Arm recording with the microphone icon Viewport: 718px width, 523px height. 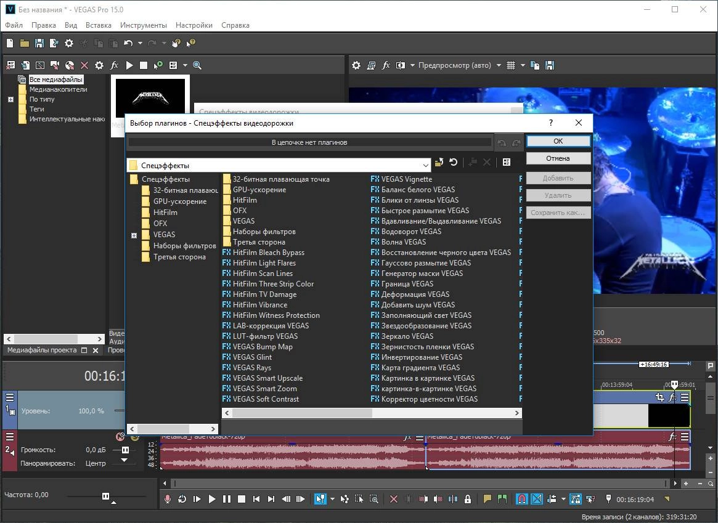point(168,499)
